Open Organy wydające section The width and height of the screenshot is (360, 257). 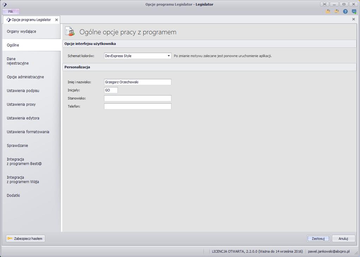(x=31, y=31)
